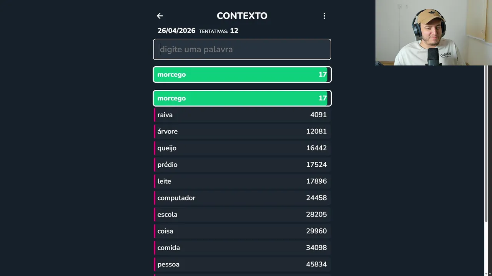Click the prédio guess row
The width and height of the screenshot is (492, 276).
(x=242, y=165)
